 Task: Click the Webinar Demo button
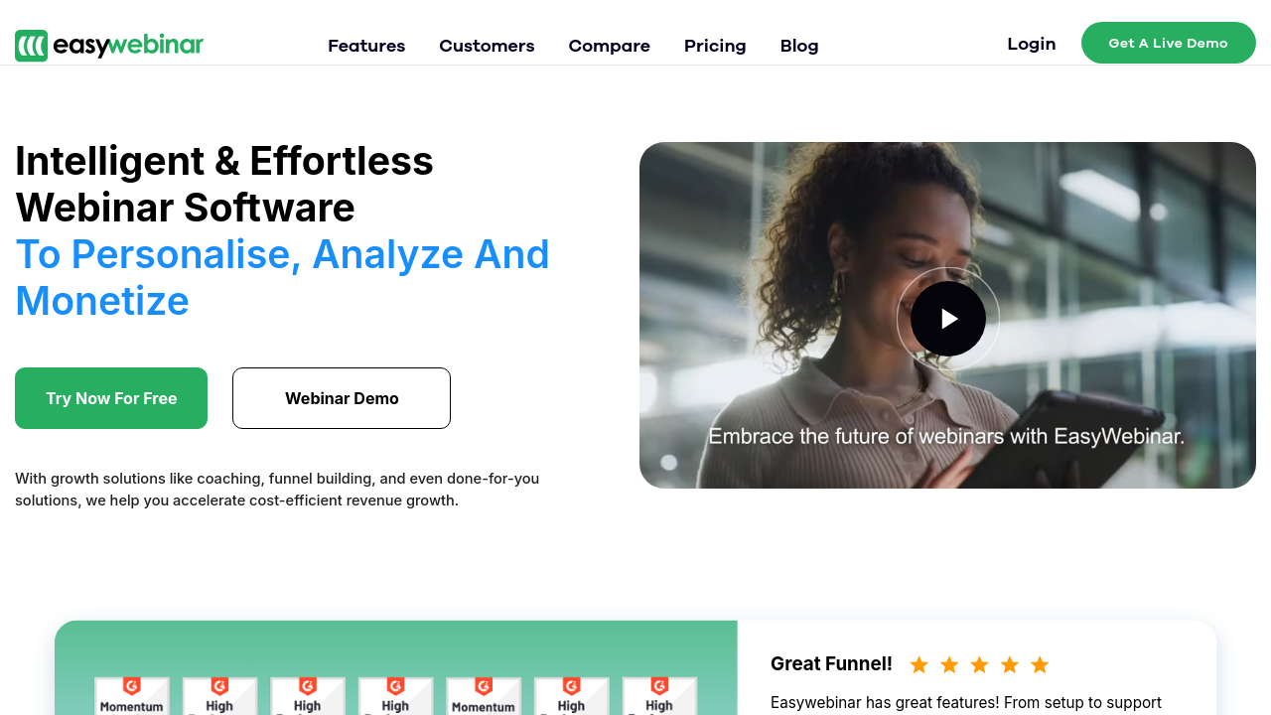pos(342,398)
